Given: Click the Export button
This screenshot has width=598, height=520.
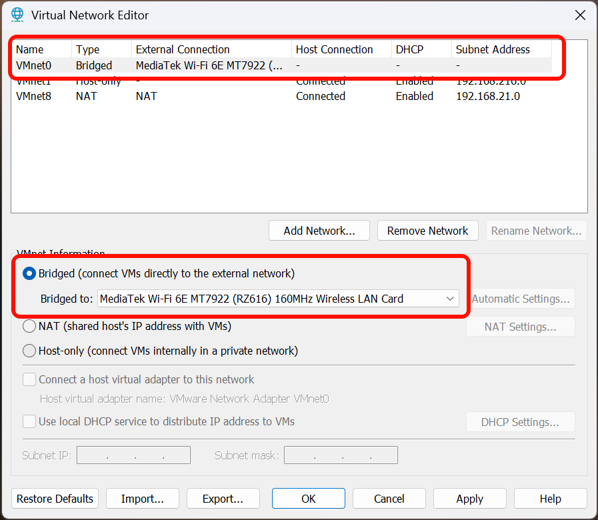Looking at the screenshot, I should coord(223,499).
